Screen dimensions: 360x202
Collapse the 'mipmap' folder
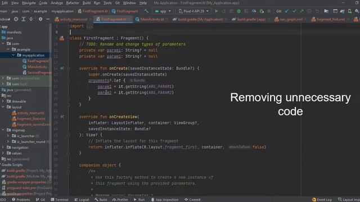[3, 130]
